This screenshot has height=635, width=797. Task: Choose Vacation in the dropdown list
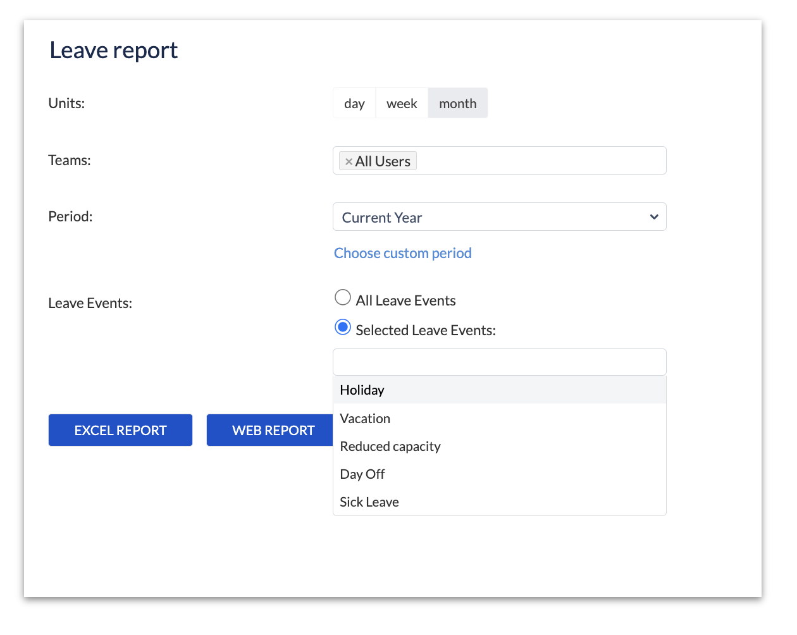point(365,419)
